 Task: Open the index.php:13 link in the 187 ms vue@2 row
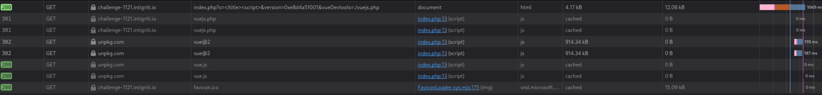[x=432, y=53]
